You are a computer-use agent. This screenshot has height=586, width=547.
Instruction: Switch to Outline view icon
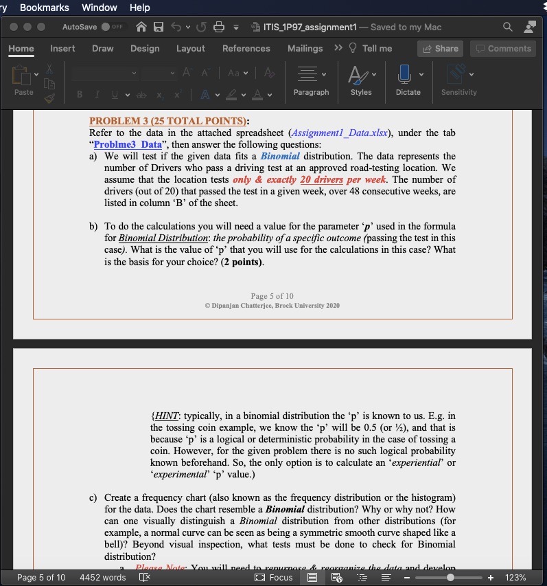pos(362,578)
